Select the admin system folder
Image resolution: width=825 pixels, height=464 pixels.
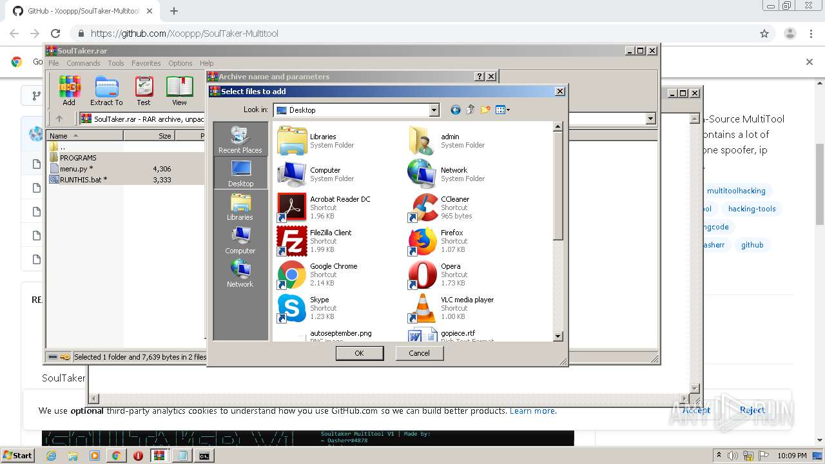click(447, 140)
